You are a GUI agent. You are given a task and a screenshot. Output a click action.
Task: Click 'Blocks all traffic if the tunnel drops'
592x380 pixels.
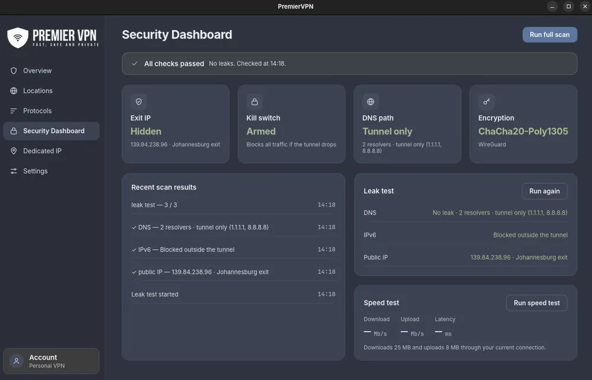[291, 144]
